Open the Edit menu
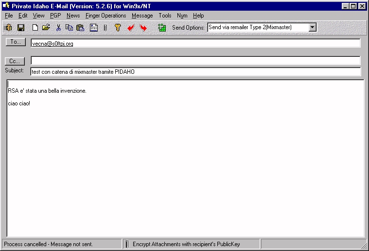 tap(23, 16)
